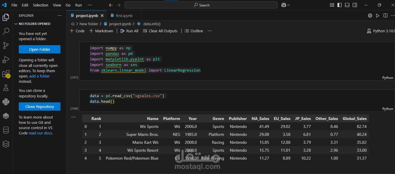The height and width of the screenshot is (174, 395).
Task: Open the Testing flask view
Action: point(6,88)
